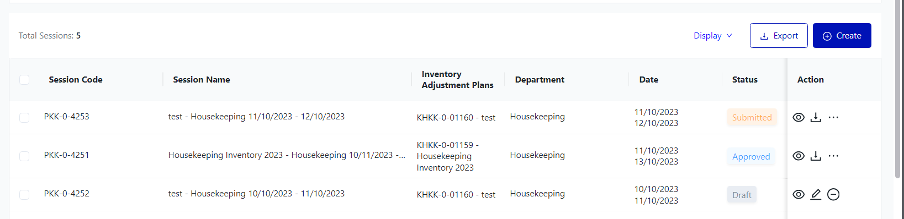The width and height of the screenshot is (904, 219).
Task: Check the PKK-0-4252 row checkbox
Action: (x=24, y=194)
